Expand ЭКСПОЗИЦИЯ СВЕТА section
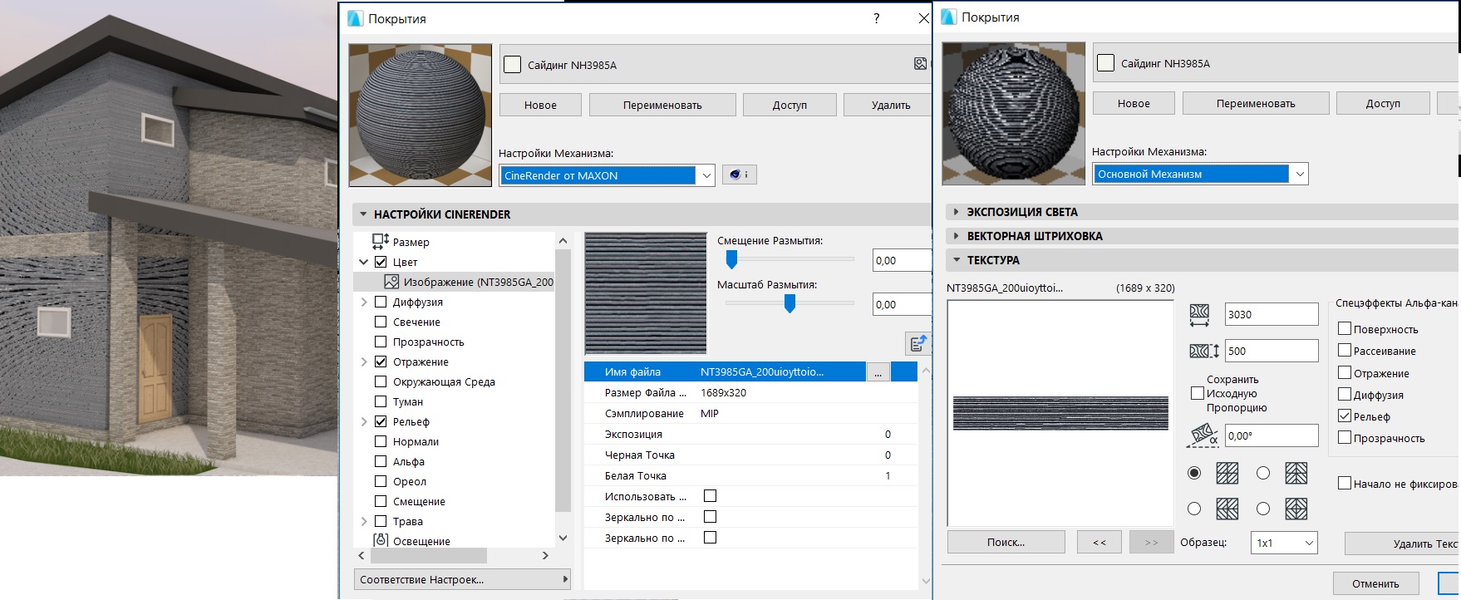 coord(957,212)
